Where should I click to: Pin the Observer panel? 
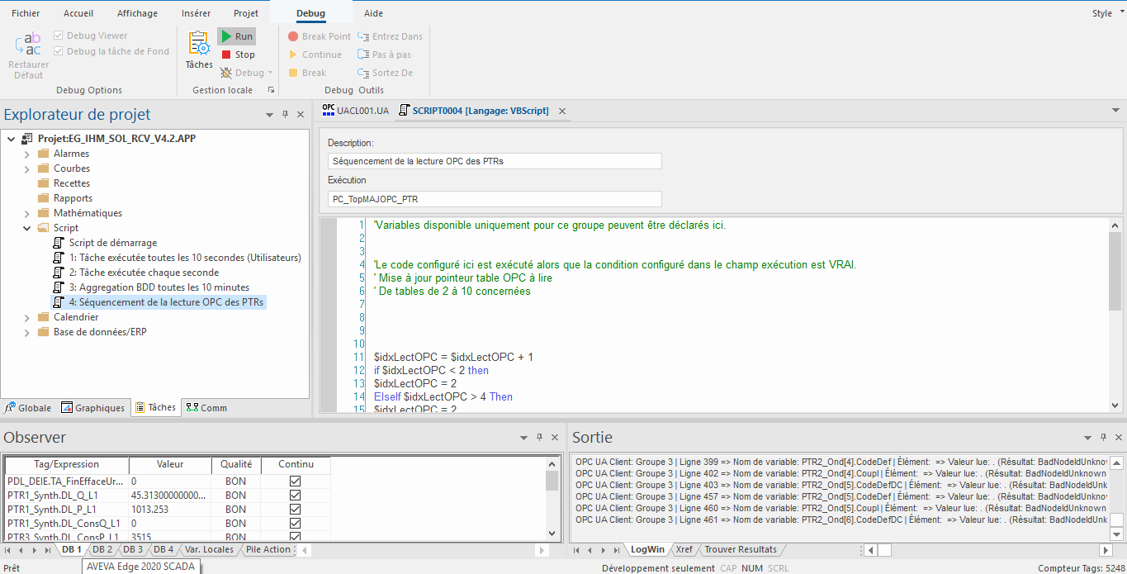tap(539, 438)
